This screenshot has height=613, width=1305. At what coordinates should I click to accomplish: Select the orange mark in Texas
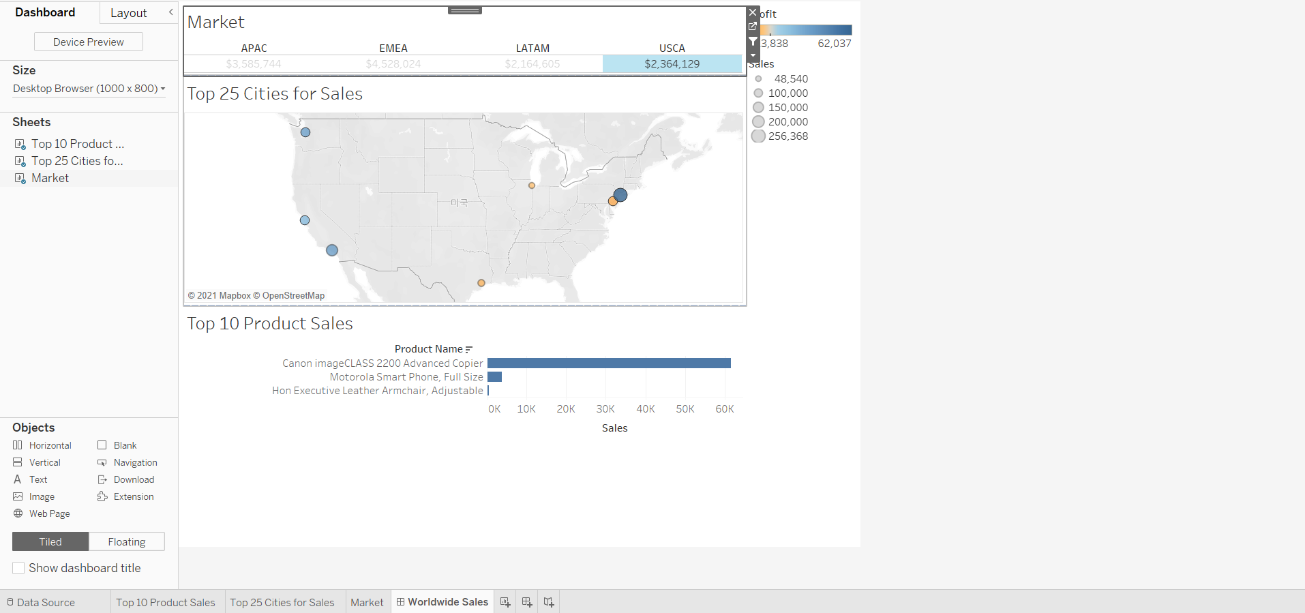tap(481, 283)
